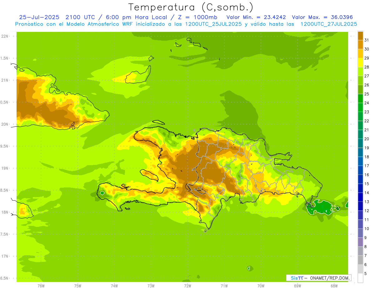
Task: Click the white "25" contour label on the map
Action: point(334,207)
